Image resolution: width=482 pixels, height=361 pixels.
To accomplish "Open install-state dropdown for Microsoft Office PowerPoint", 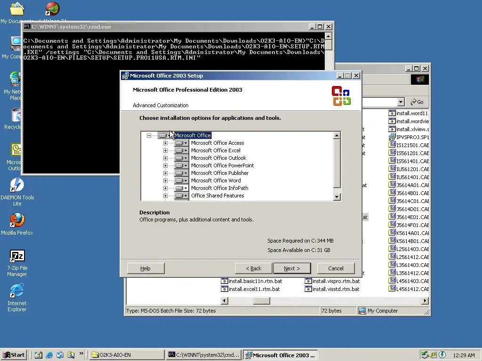I will coord(181,165).
